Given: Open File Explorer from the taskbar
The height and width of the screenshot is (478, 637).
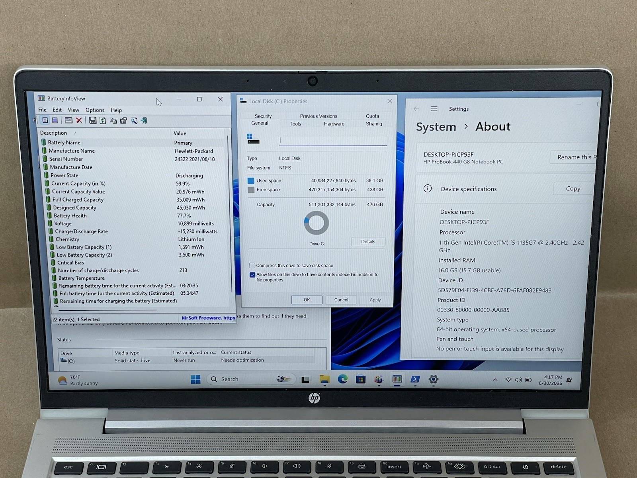Looking at the screenshot, I should pyautogui.click(x=324, y=379).
